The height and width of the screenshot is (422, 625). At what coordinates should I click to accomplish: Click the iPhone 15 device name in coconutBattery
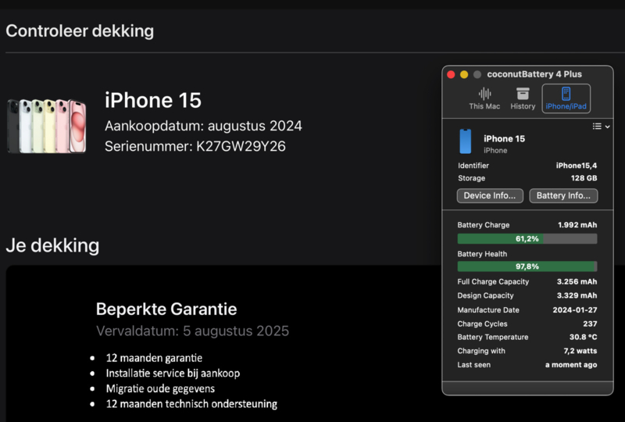point(504,139)
